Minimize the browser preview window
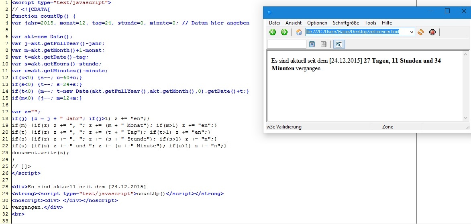This screenshot has height=224, width=471. pyautogui.click(x=431, y=11)
